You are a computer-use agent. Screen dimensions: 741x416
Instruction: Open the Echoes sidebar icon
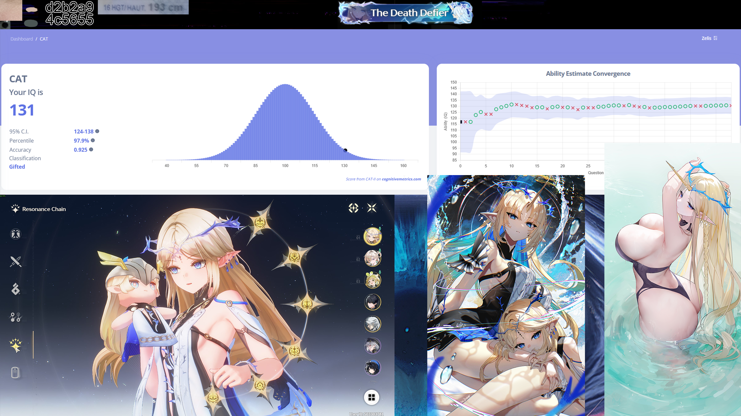(16, 289)
